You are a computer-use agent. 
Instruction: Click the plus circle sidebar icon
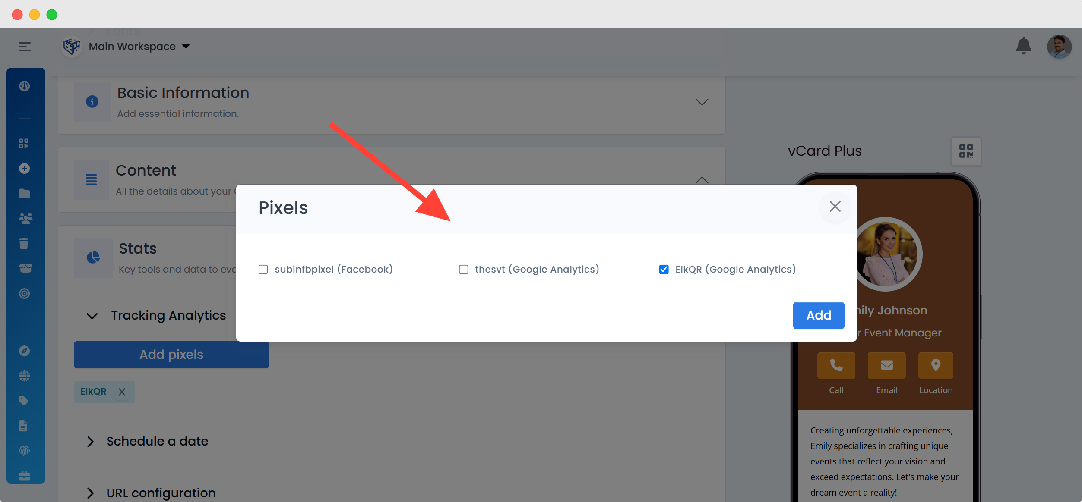(x=24, y=169)
